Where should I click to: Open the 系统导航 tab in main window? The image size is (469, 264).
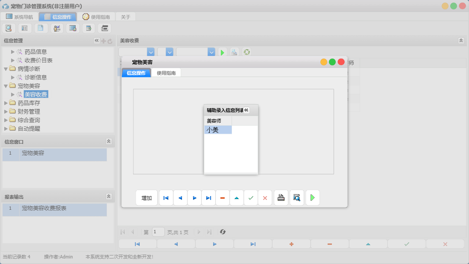[20, 17]
